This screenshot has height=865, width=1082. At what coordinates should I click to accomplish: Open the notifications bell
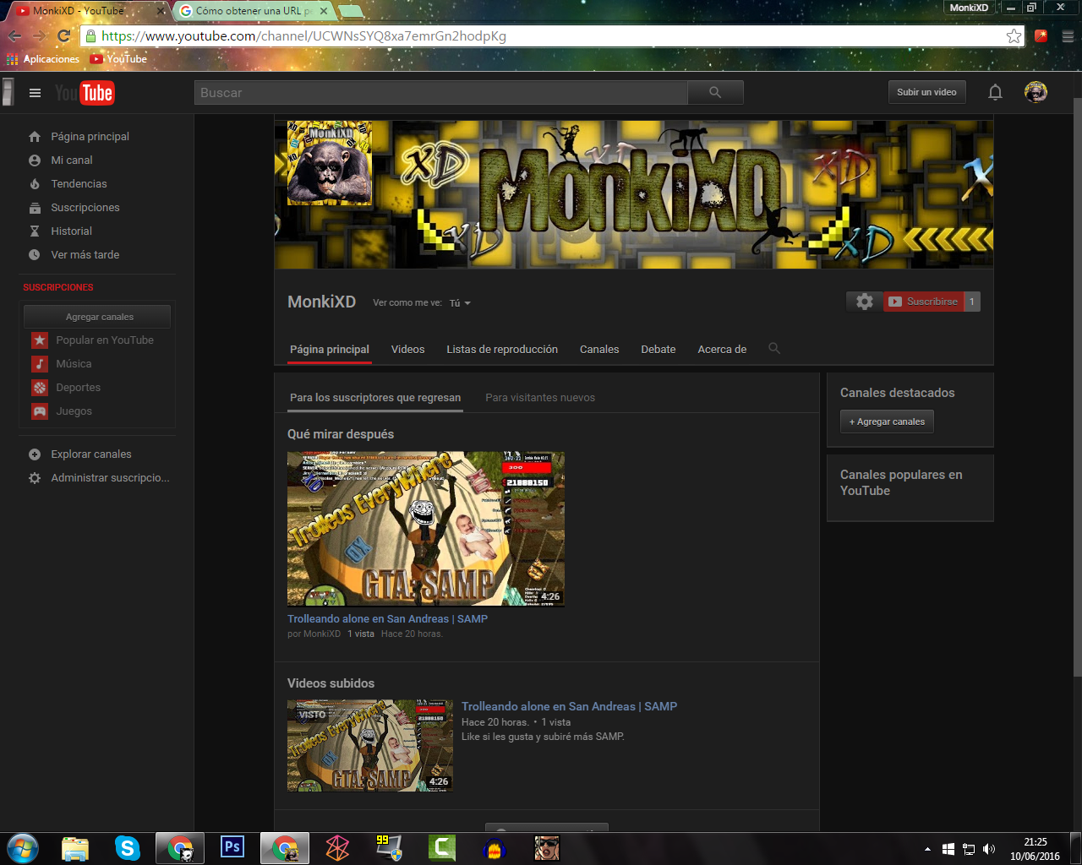coord(996,92)
